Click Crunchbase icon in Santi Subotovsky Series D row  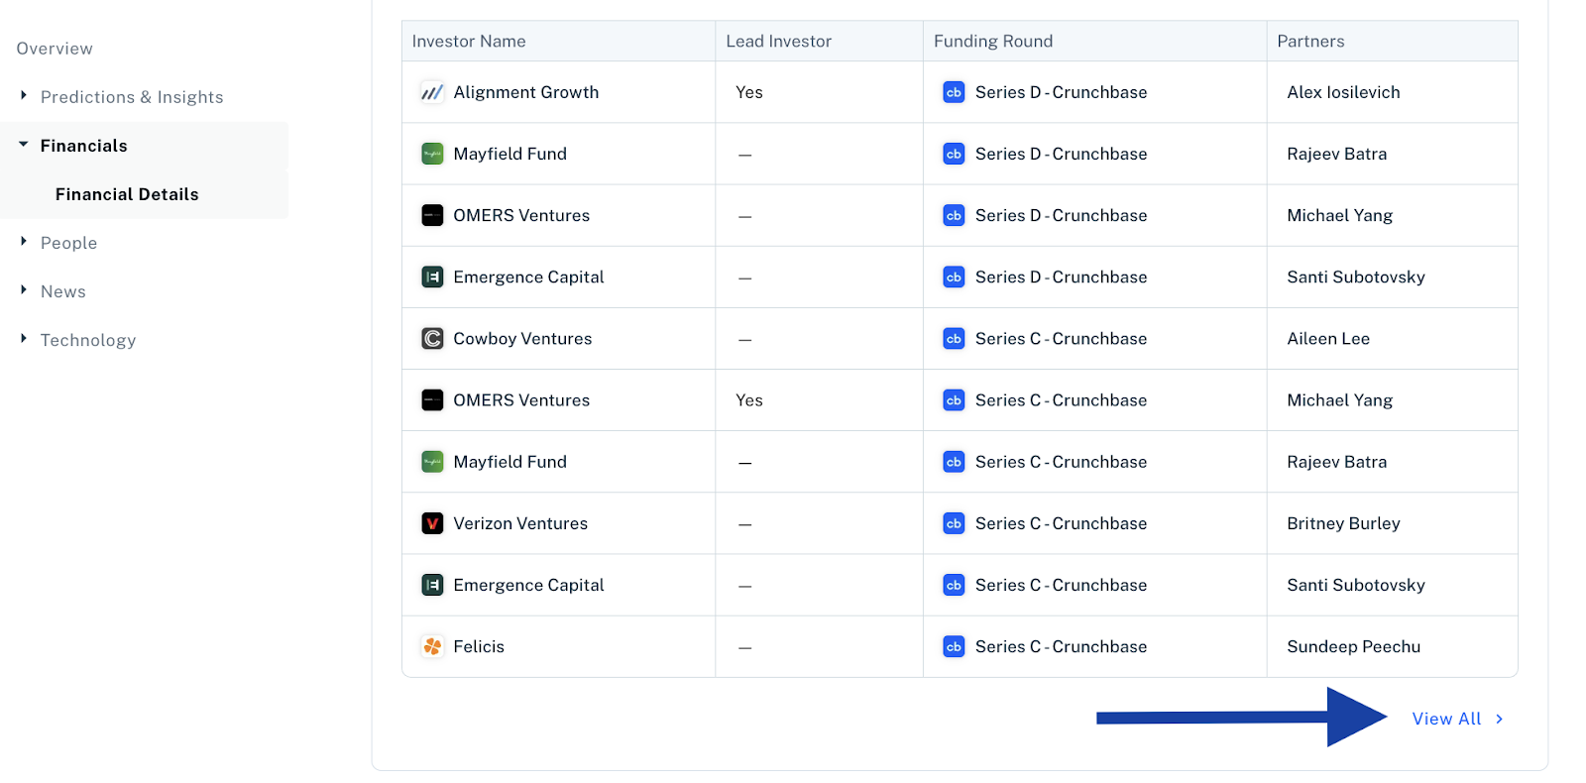click(954, 278)
